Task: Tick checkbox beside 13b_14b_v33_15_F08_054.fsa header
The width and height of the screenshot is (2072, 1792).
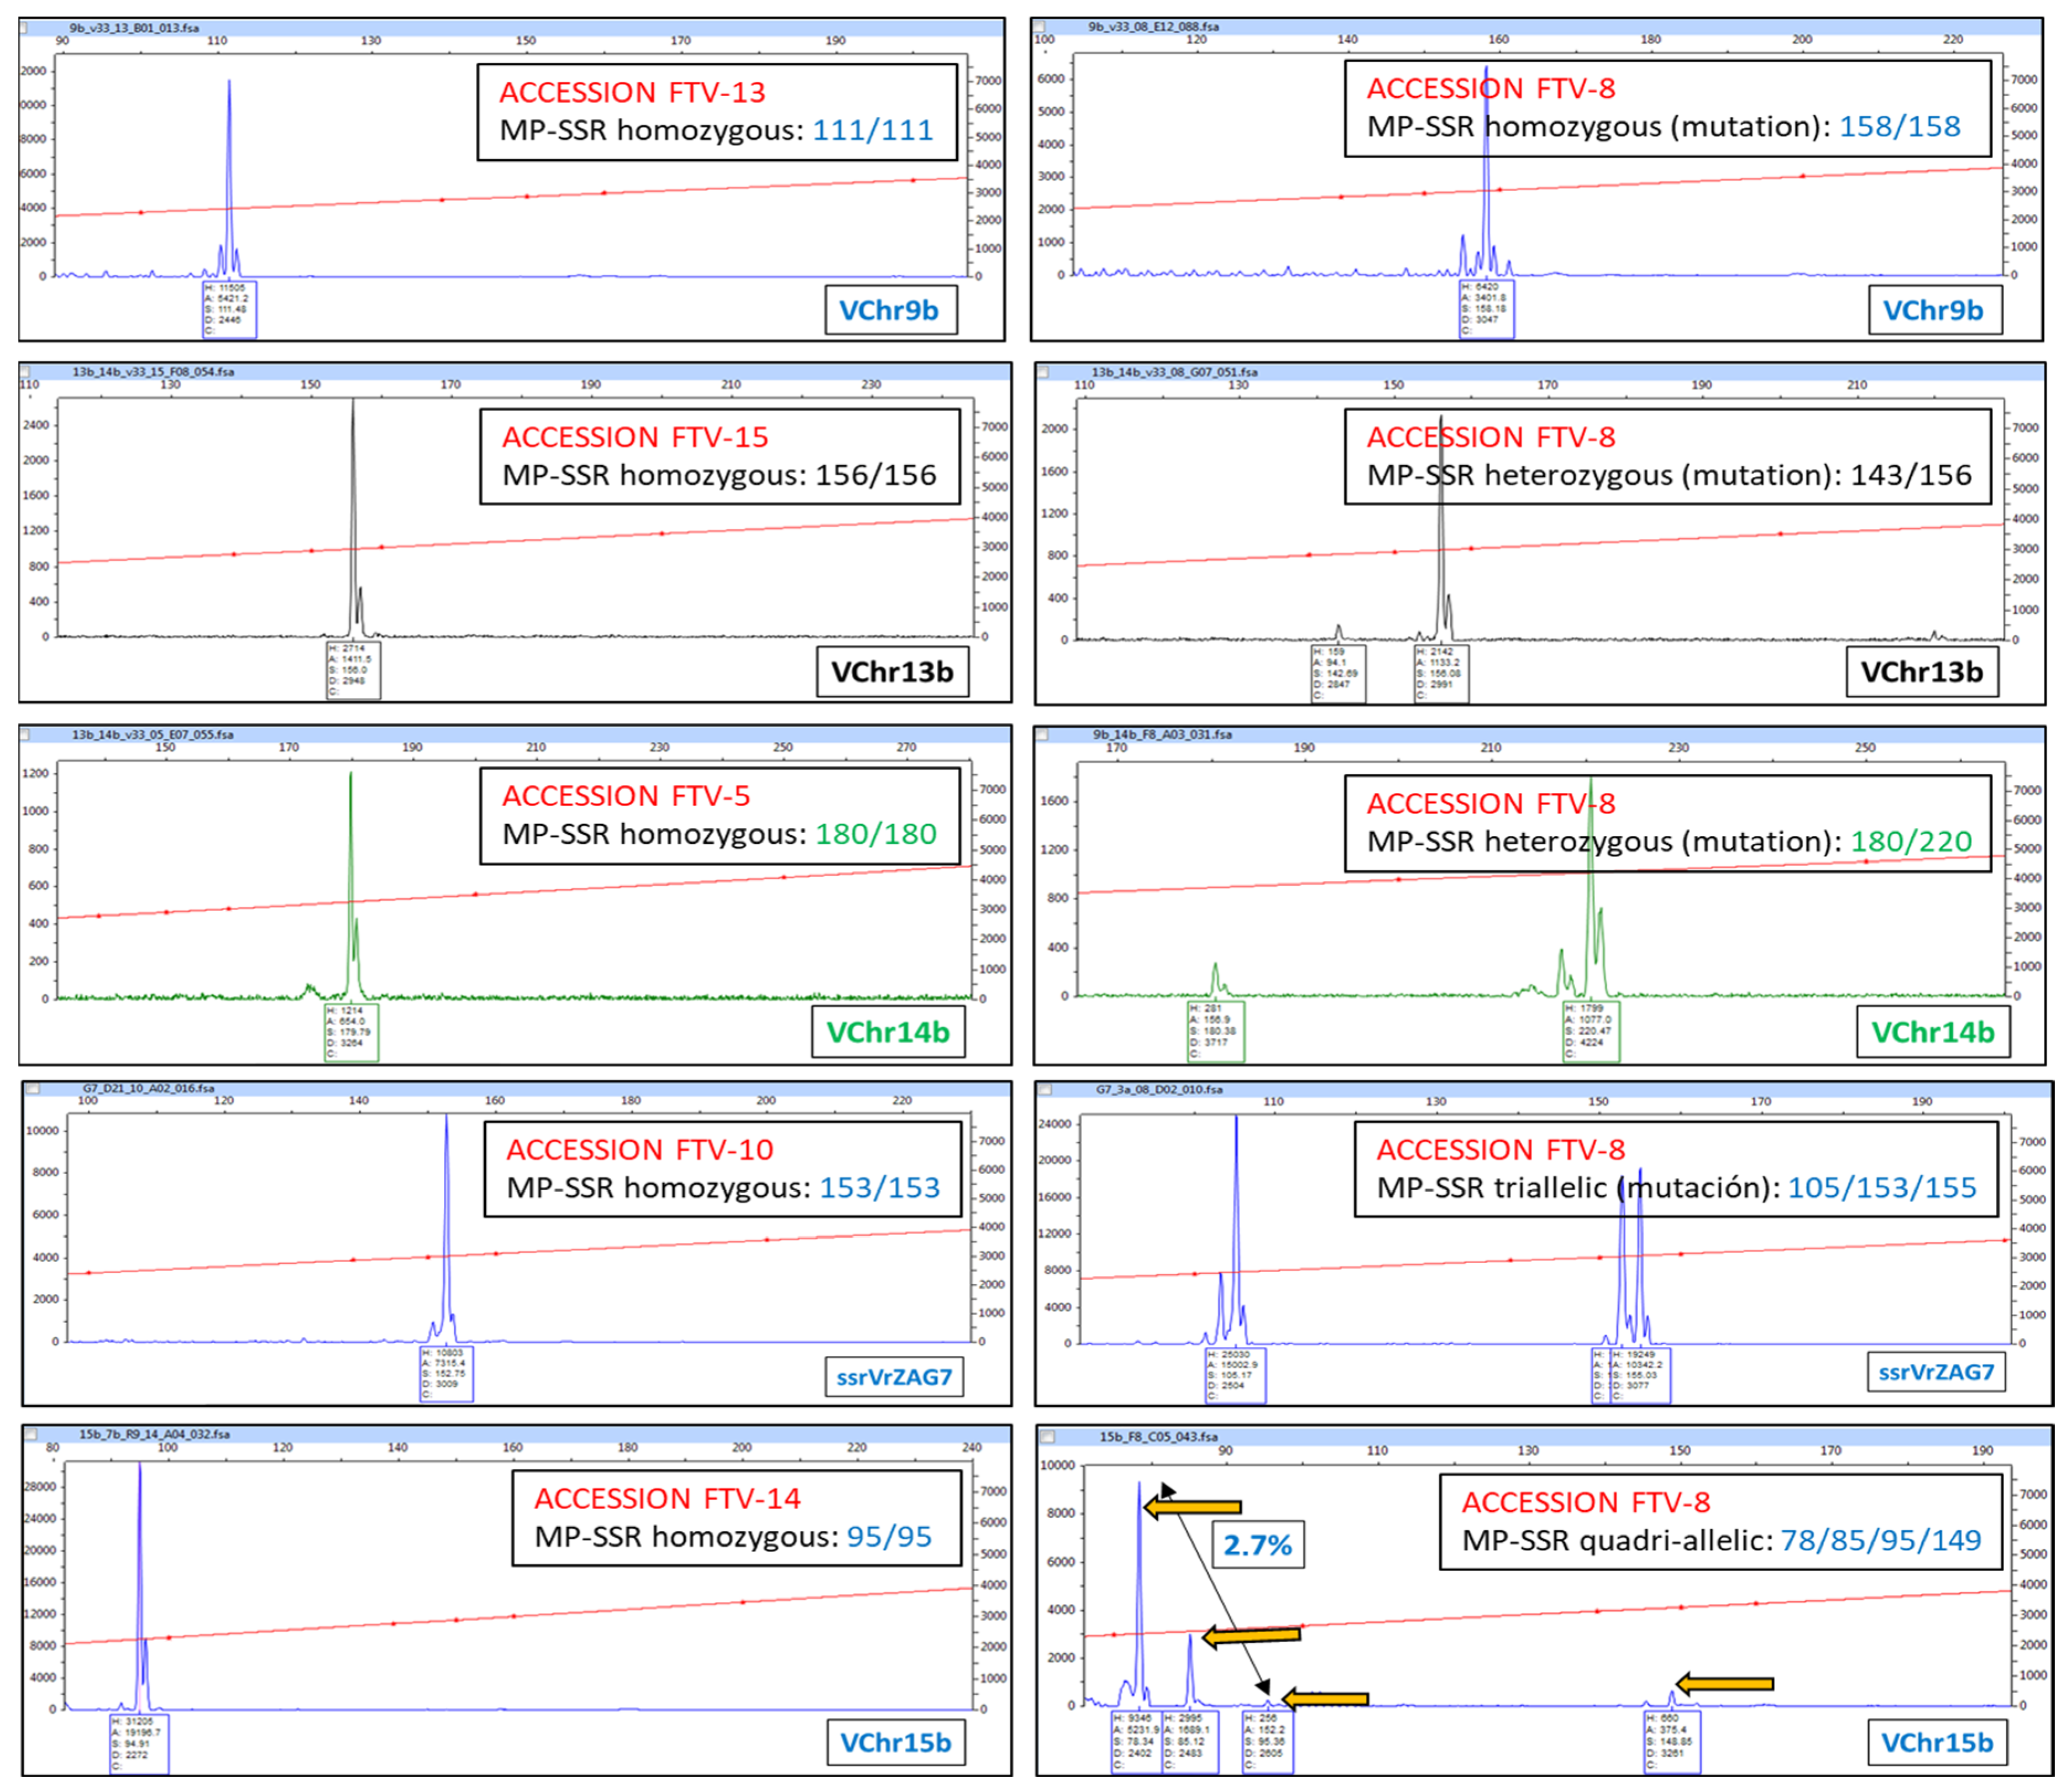Action: coord(26,372)
